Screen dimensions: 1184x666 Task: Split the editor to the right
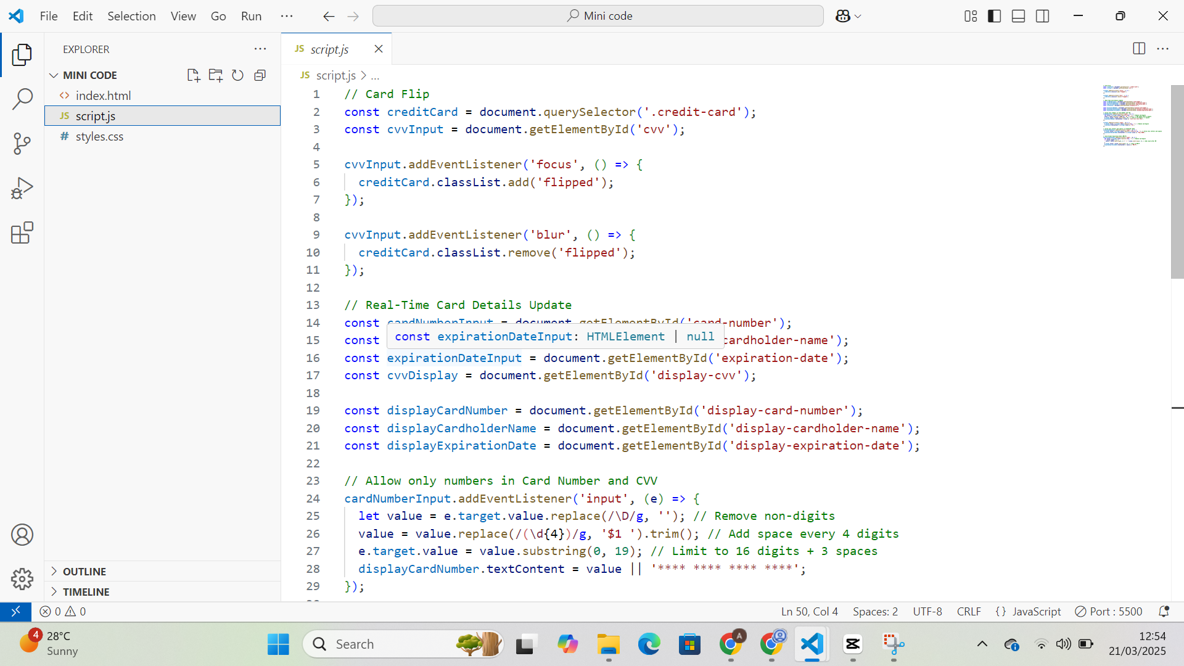[1138, 49]
